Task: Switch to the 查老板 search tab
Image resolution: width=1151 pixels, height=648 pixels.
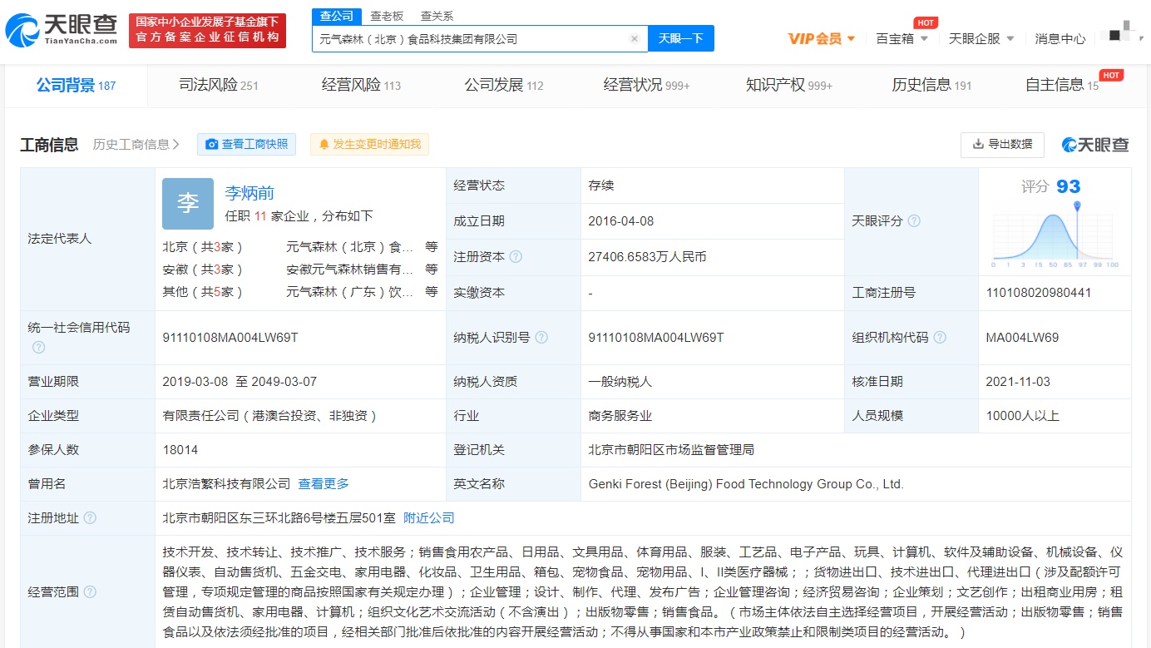Action: (387, 16)
